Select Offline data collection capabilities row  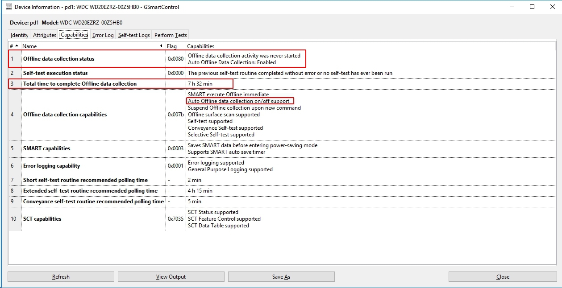(x=282, y=115)
